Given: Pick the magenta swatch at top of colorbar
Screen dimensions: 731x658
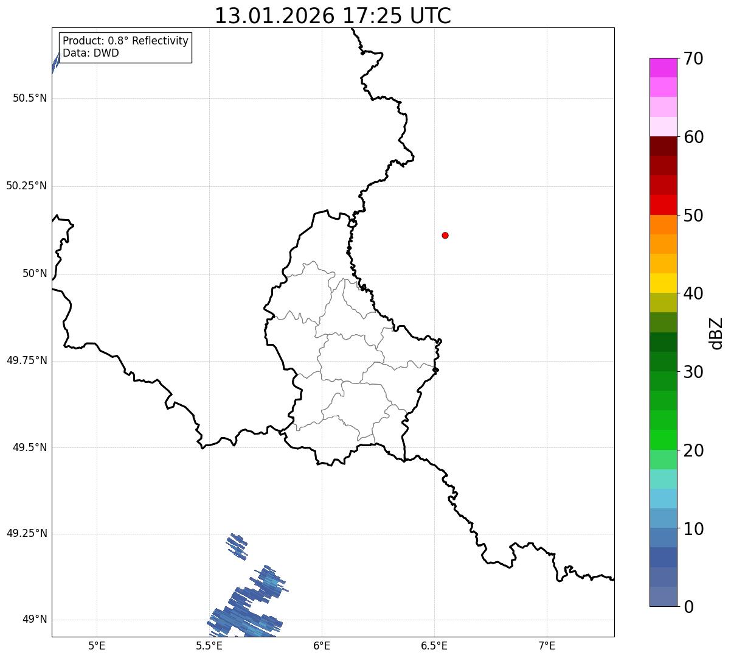Looking at the screenshot, I should [663, 68].
